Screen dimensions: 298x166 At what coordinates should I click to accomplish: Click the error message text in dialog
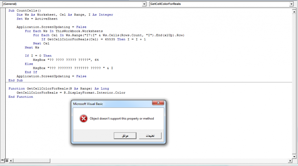[x=122, y=118]
